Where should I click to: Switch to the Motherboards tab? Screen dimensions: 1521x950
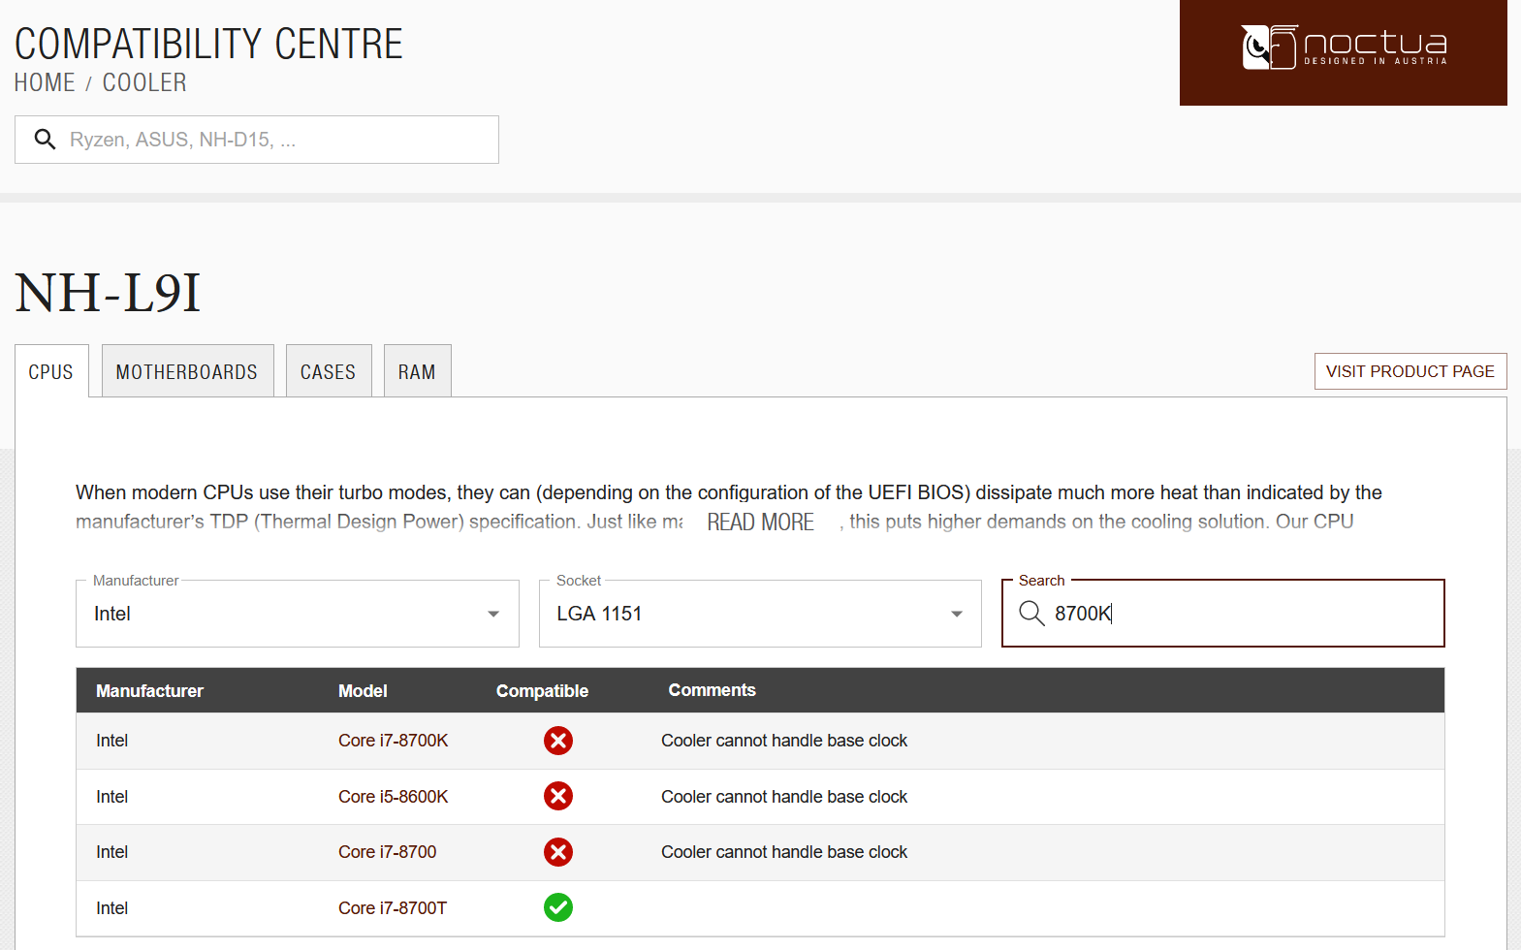pyautogui.click(x=187, y=371)
